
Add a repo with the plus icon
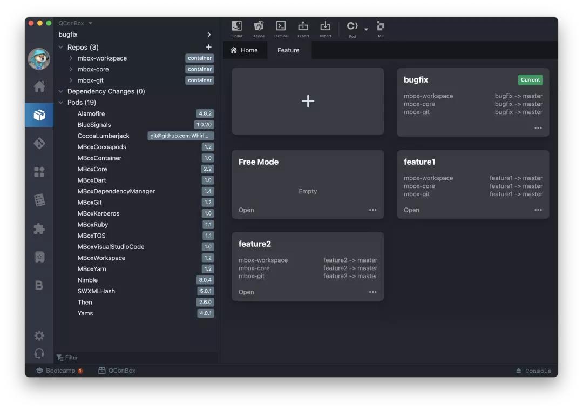coord(209,47)
